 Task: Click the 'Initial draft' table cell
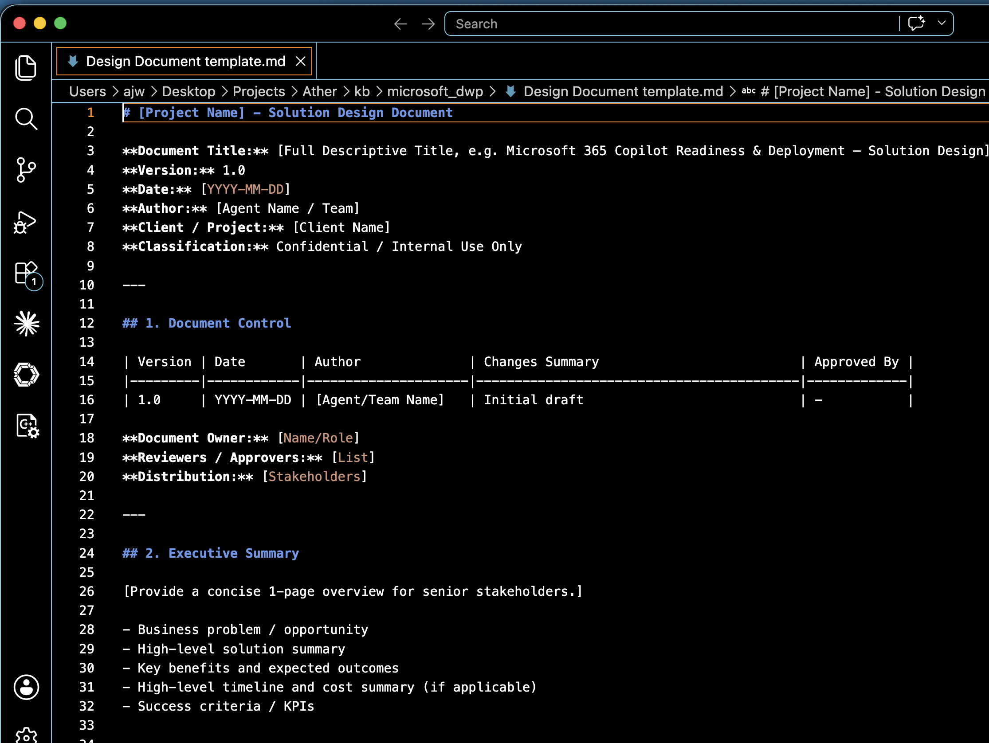[x=534, y=400]
